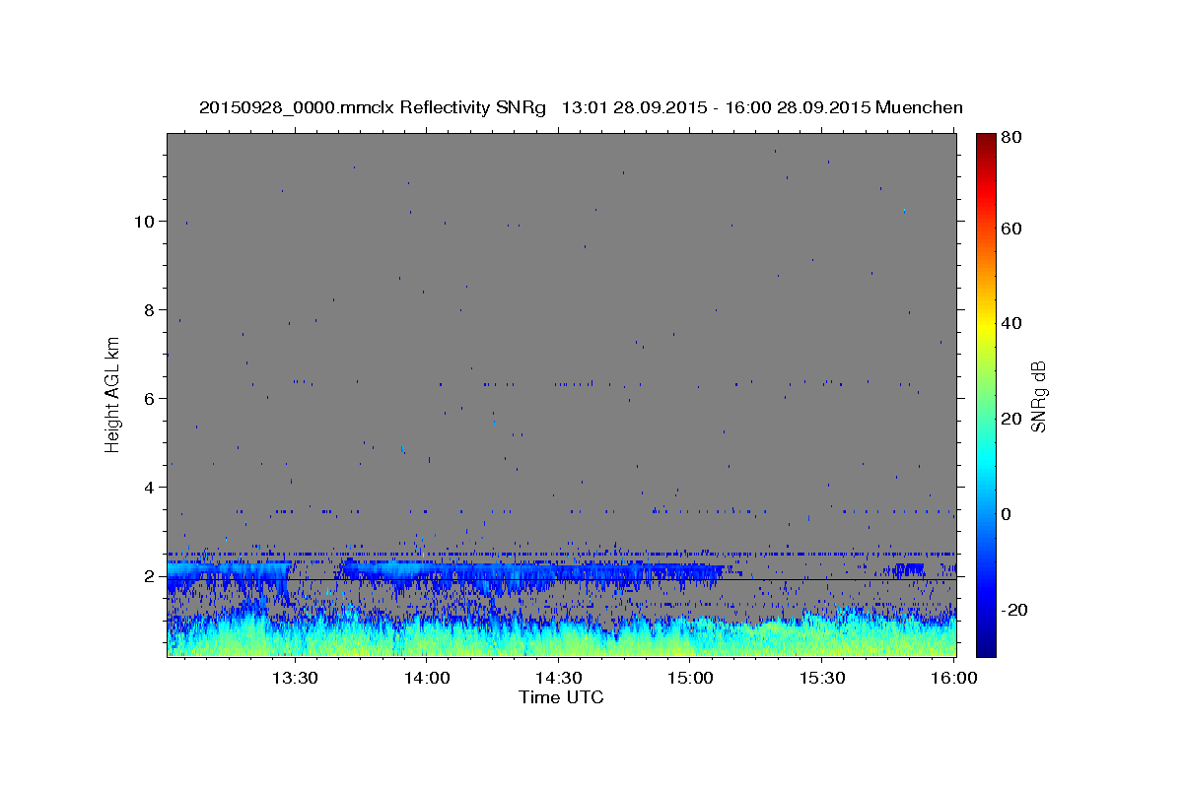
Task: Click the 'Time UTC' axis label
Action: [x=561, y=697]
